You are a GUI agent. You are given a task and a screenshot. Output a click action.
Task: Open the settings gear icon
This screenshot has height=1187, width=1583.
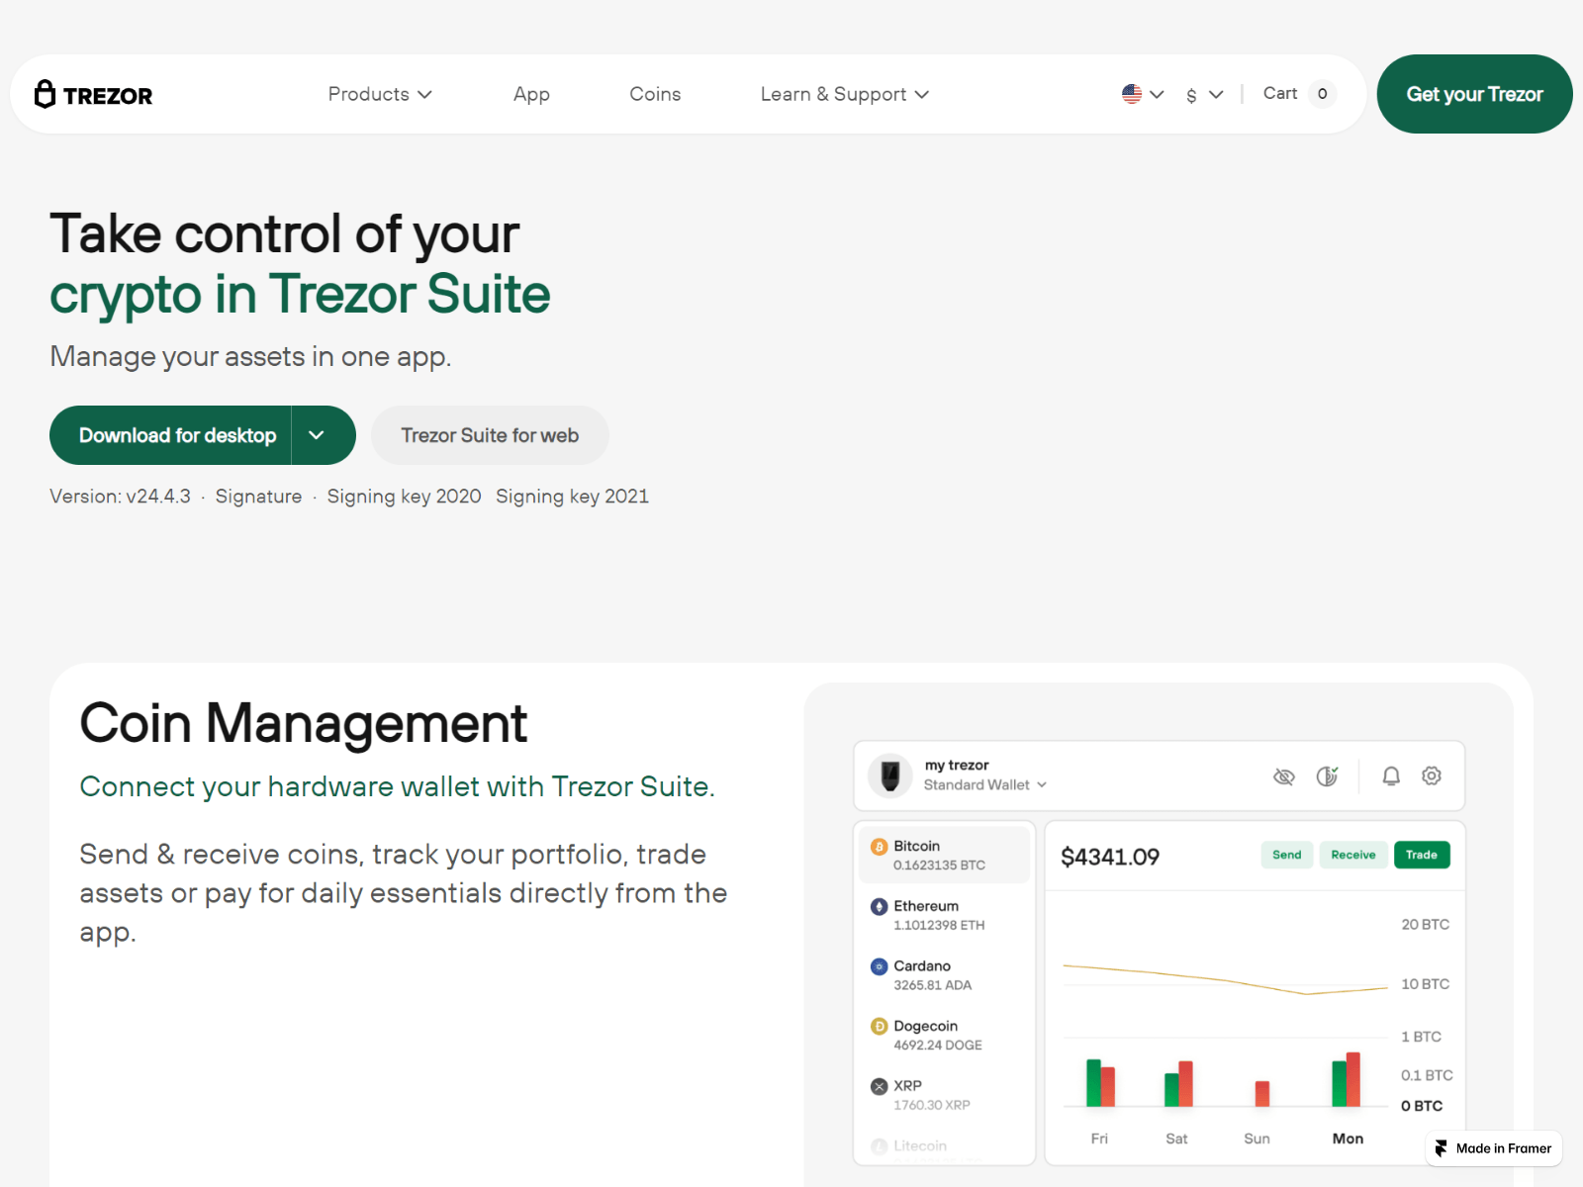(x=1432, y=776)
